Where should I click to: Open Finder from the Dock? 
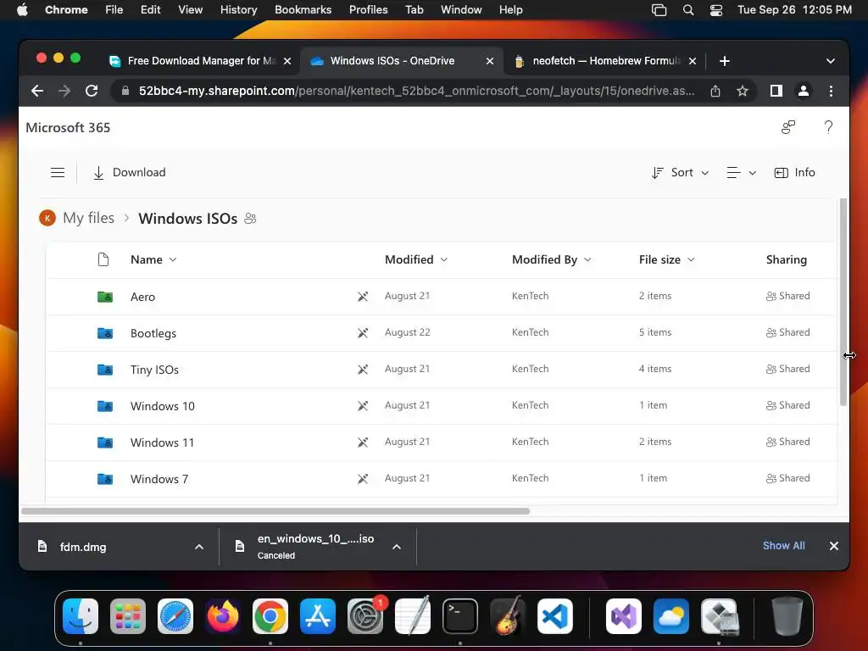[x=81, y=616]
